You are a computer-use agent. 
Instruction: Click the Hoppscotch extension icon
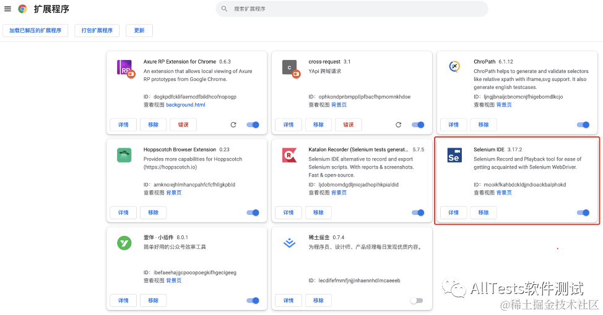(124, 155)
